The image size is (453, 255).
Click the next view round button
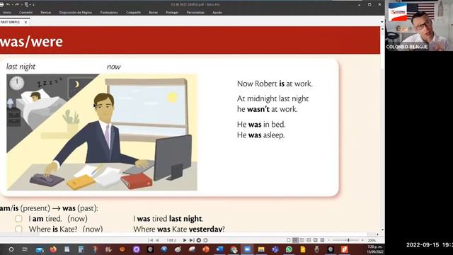(x=205, y=240)
